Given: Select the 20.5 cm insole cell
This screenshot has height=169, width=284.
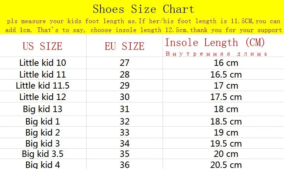Looking at the screenshot, I should (226, 165).
